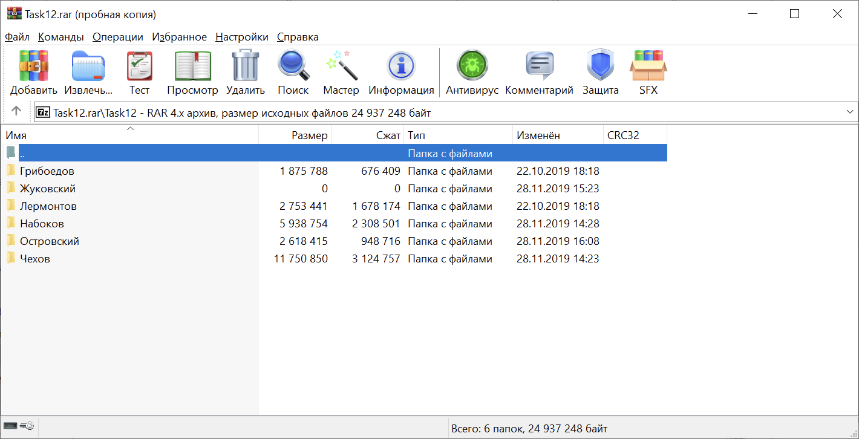
Task: Click the Добавить (Add) toolbar icon
Action: (34, 73)
